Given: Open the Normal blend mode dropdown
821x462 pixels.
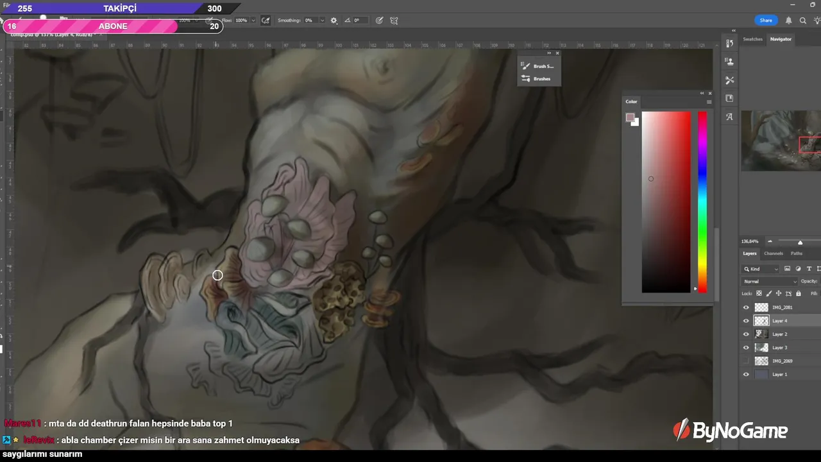Looking at the screenshot, I should [770, 281].
